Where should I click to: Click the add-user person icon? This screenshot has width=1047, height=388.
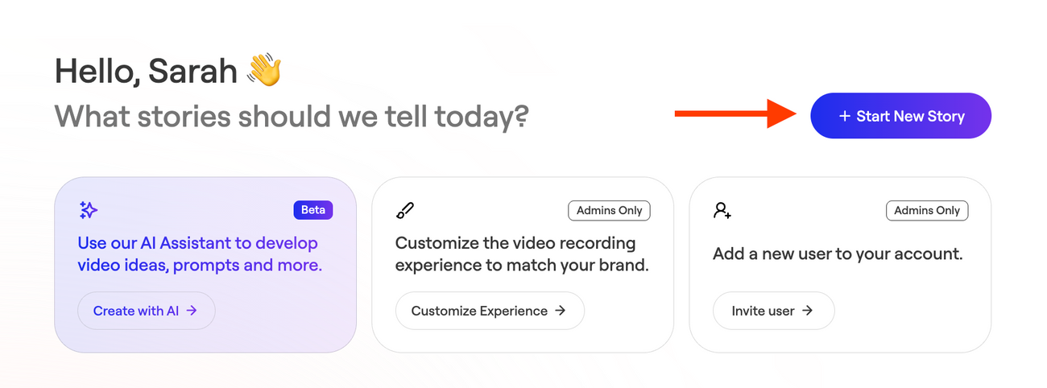click(722, 211)
